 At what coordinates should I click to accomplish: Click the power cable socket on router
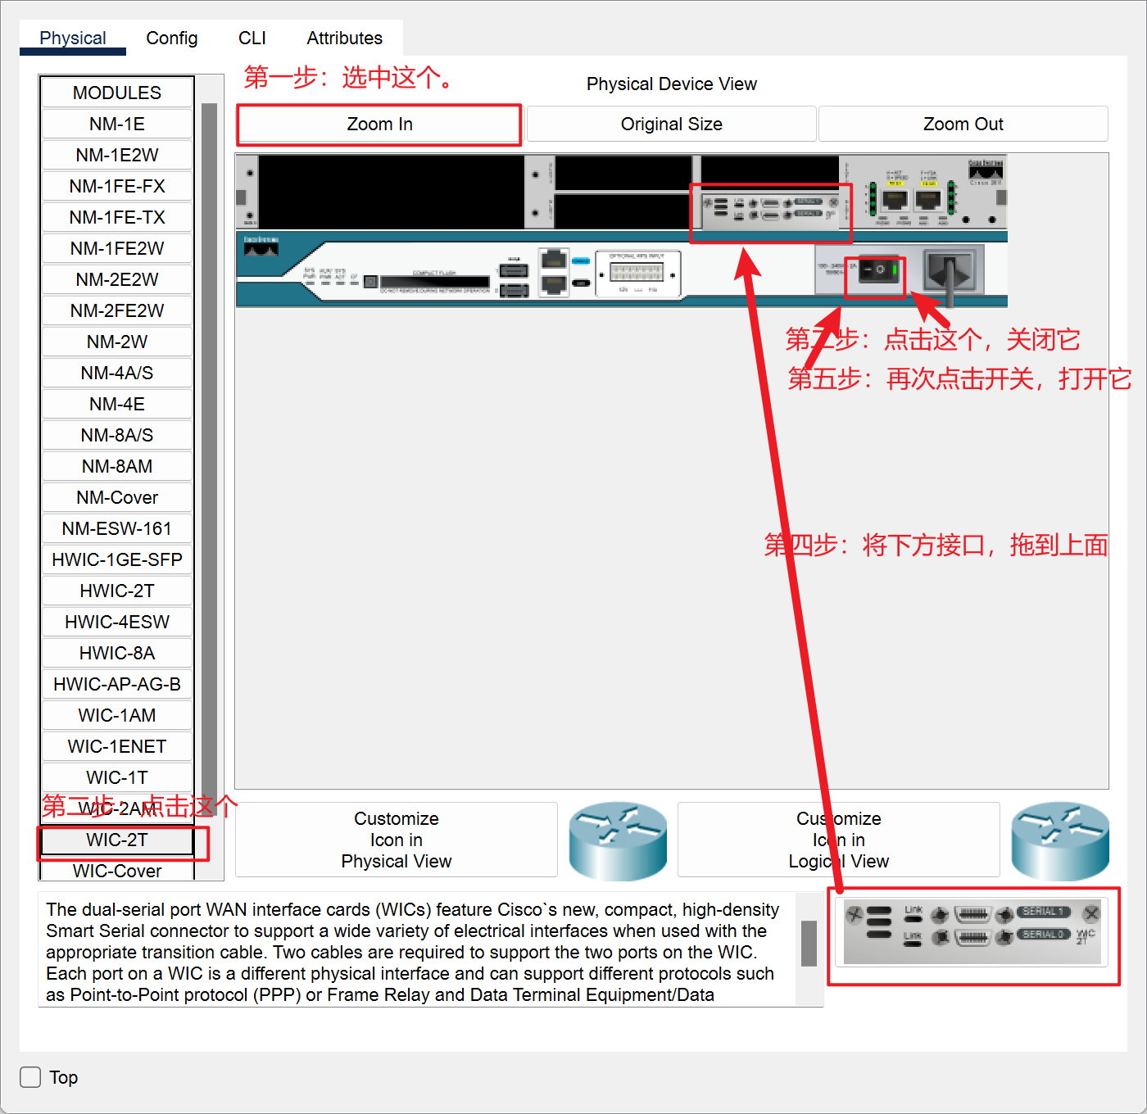tap(950, 270)
